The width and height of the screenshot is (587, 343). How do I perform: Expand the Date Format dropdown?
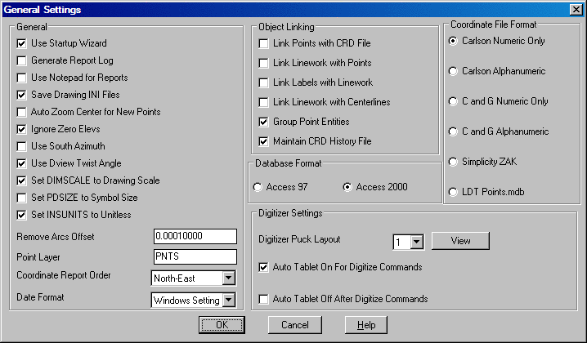228,301
